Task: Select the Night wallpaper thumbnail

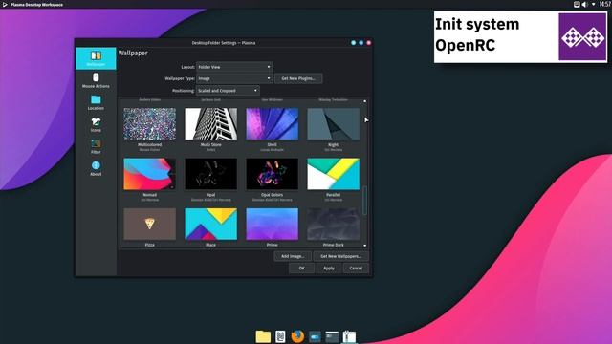Action: click(x=334, y=124)
